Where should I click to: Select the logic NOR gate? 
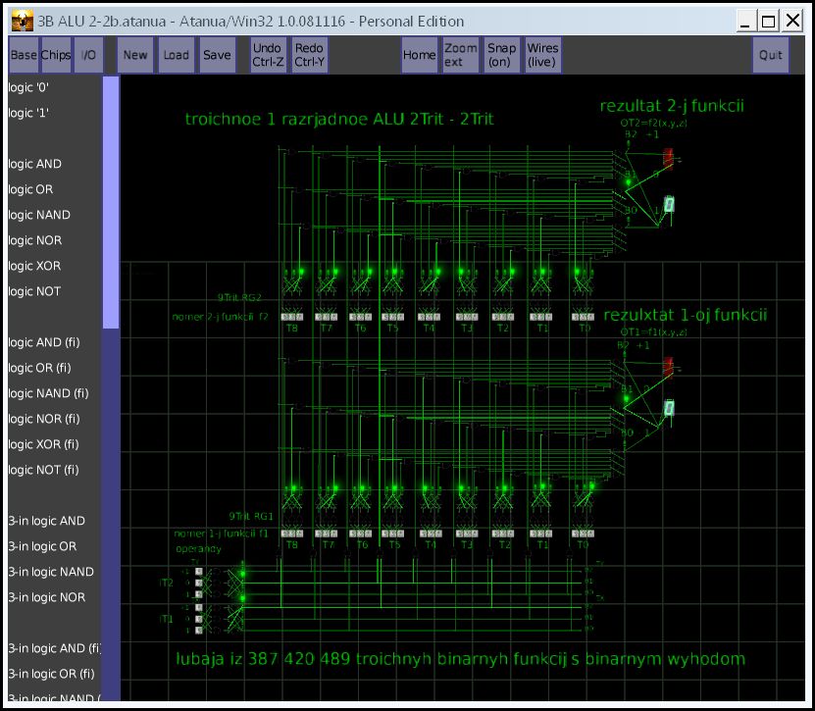(x=35, y=240)
